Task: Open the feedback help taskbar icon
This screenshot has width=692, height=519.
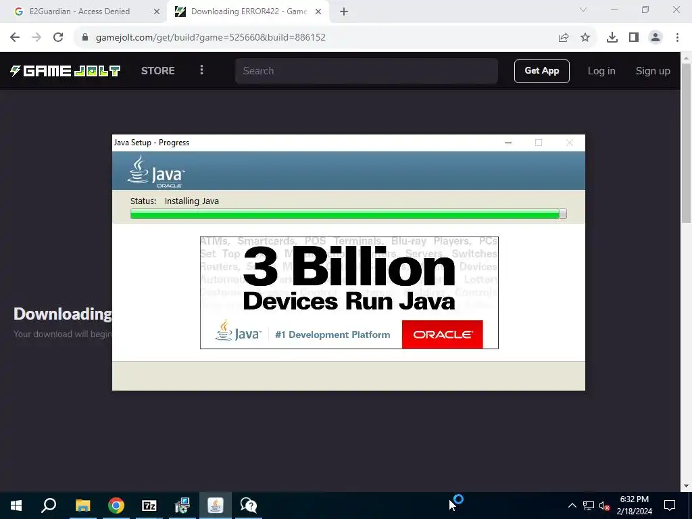Action: tap(249, 505)
